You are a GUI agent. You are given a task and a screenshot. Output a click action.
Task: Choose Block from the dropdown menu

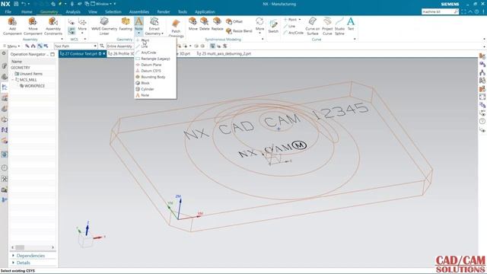[x=155, y=83]
